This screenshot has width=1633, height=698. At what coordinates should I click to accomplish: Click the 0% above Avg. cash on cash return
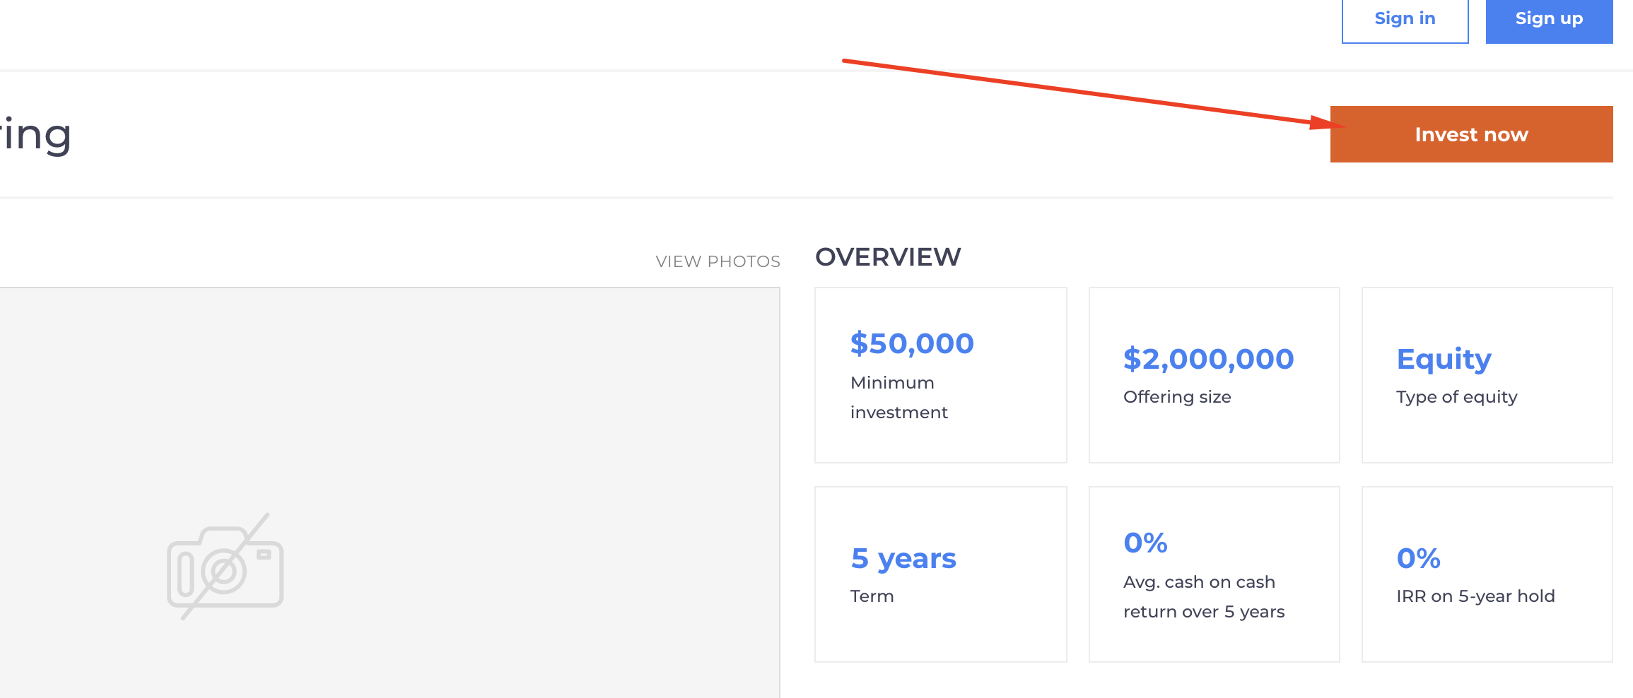1145,543
